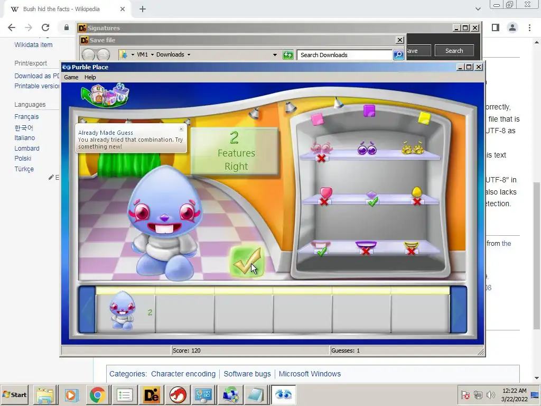Expand the Downloads breadcrumb dropdown arrow
The width and height of the screenshot is (541, 406).
(x=189, y=55)
